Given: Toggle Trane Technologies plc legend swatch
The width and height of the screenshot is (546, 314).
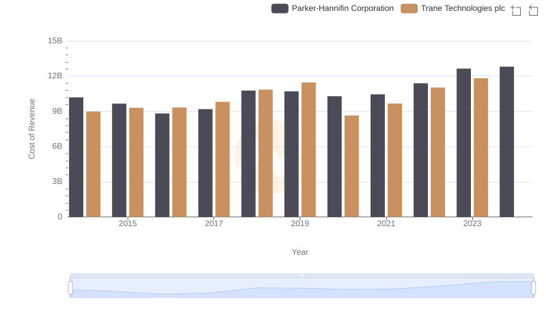Looking at the screenshot, I should 409,8.
